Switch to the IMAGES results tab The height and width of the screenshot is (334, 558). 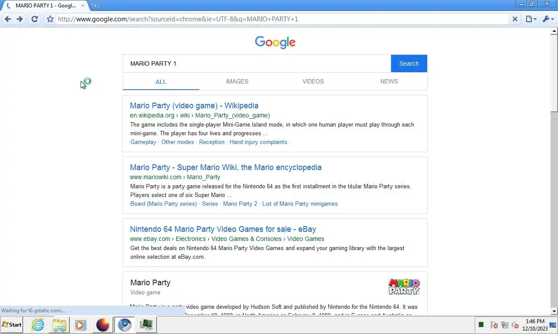pyautogui.click(x=237, y=81)
